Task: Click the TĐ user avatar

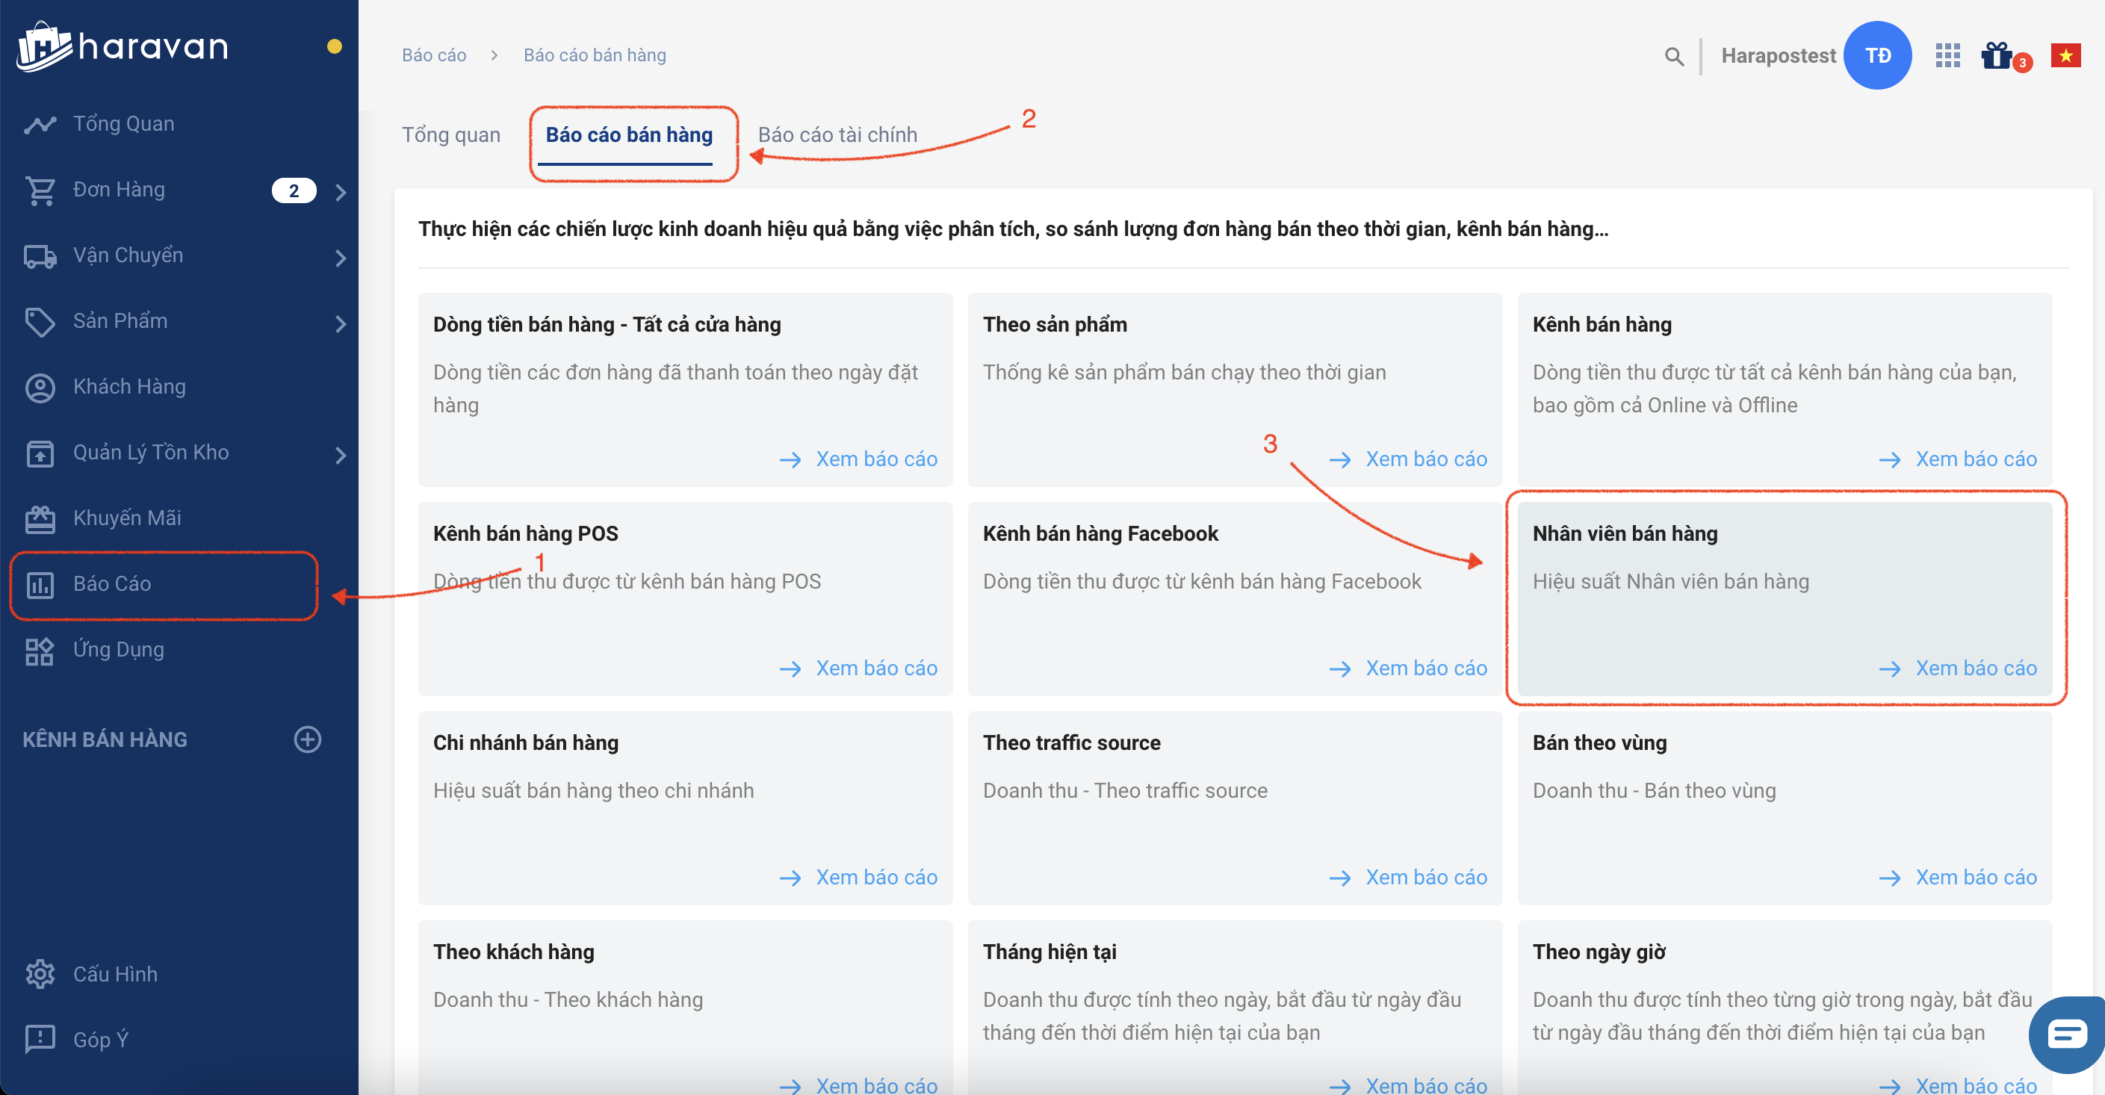Action: point(1877,55)
